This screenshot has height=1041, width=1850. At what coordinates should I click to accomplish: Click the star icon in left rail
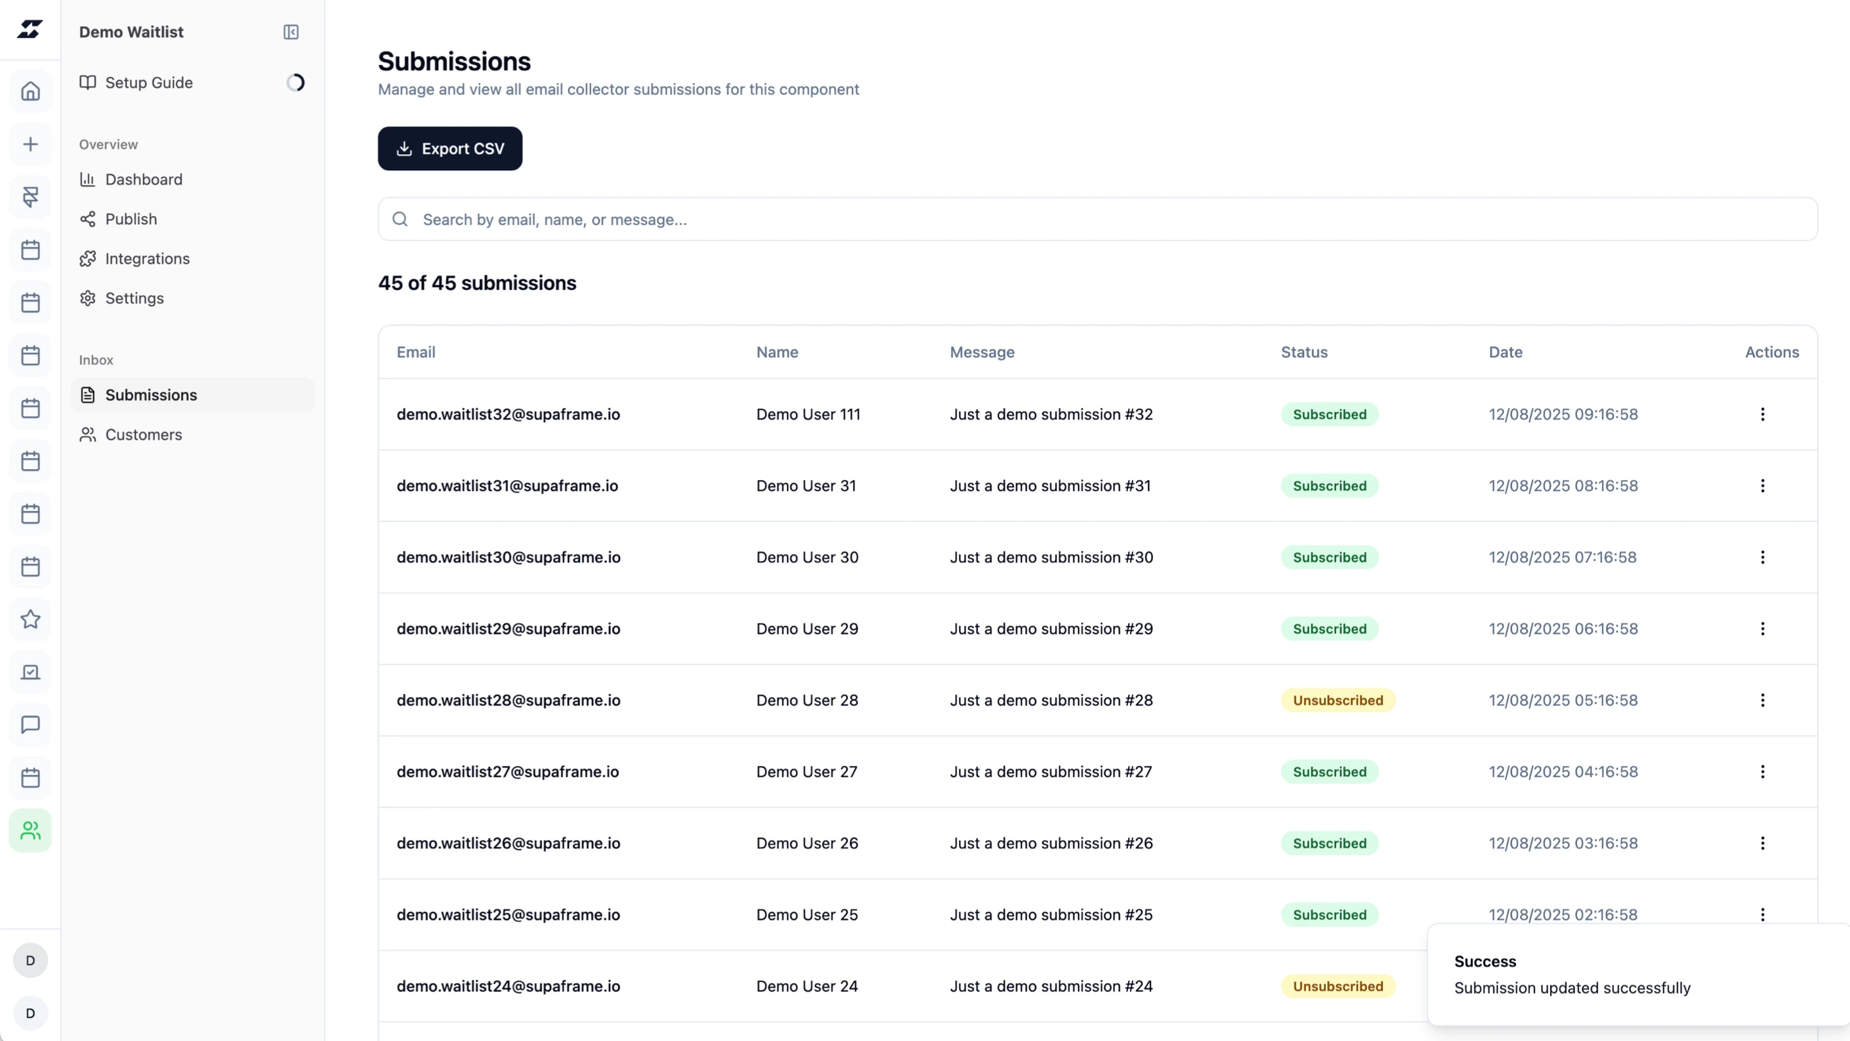pos(30,619)
